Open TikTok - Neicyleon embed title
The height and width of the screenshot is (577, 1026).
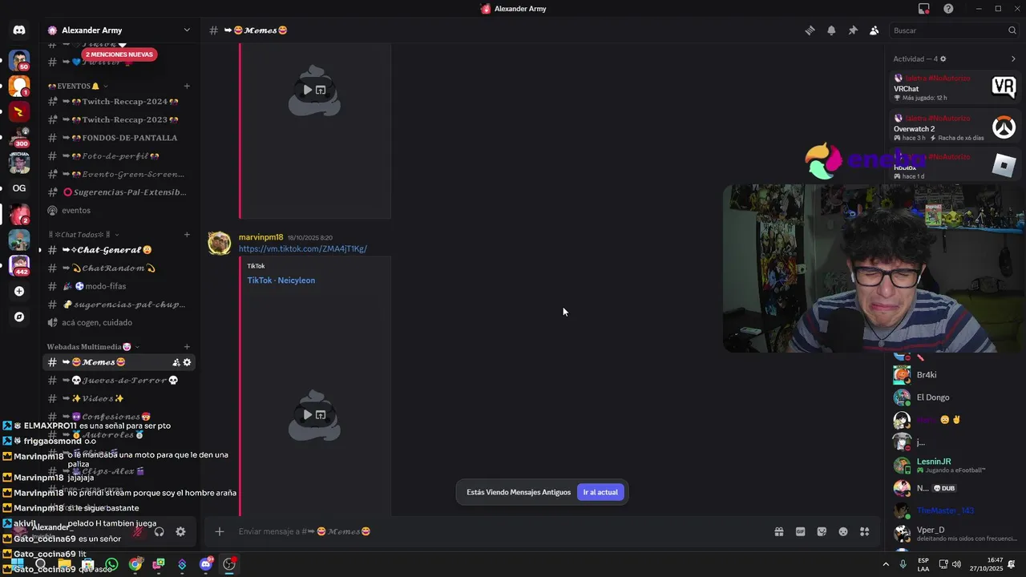coord(281,280)
